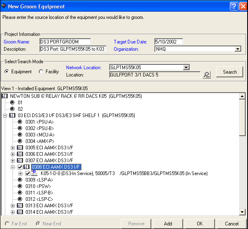The height and width of the screenshot is (229, 248).
Task: Select tree row 0301 <PSU-A>
Action: coord(40,122)
